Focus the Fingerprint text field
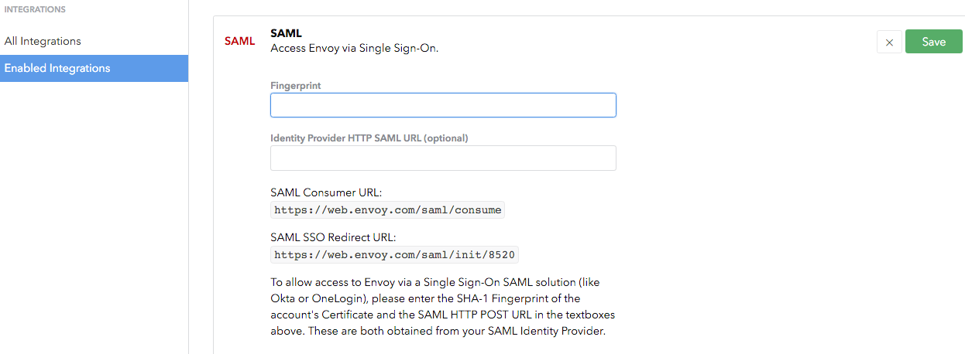 [443, 105]
